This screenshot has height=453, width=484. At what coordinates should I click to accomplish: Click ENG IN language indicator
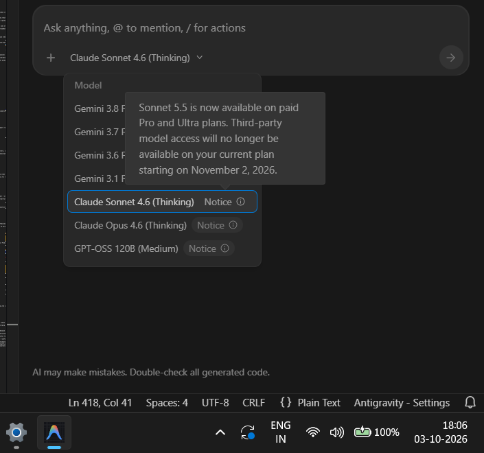point(281,432)
